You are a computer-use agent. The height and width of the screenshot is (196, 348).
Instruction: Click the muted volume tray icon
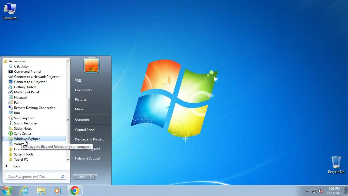click(321, 191)
